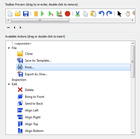Click the minus remove button below preview
Image resolution: width=140 pixels, height=139 pixels.
pyautogui.click(x=8, y=28)
